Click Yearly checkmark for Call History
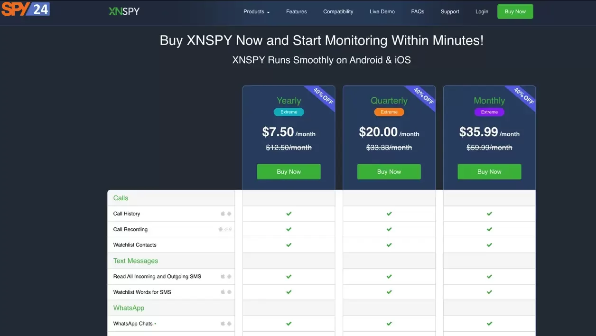 pyautogui.click(x=289, y=214)
